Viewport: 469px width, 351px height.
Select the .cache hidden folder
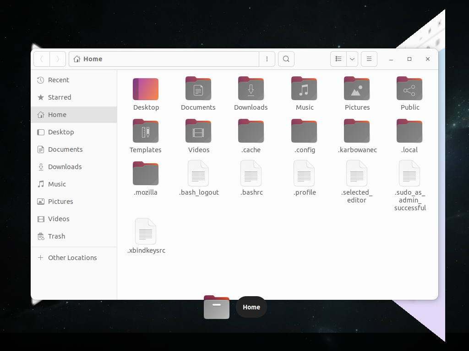[x=251, y=131]
